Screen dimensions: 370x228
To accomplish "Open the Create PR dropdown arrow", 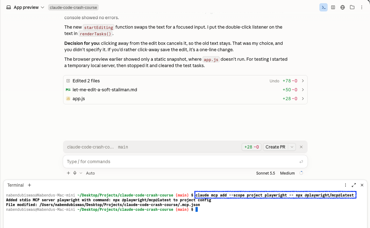I will [292, 147].
